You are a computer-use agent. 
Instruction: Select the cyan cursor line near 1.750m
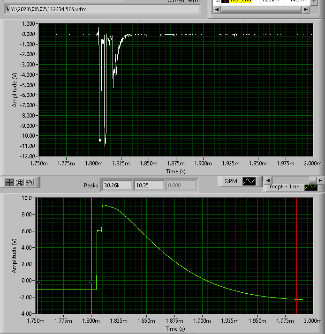tap(38, 256)
